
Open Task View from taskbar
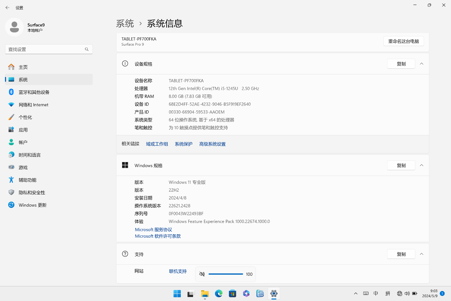(x=191, y=294)
